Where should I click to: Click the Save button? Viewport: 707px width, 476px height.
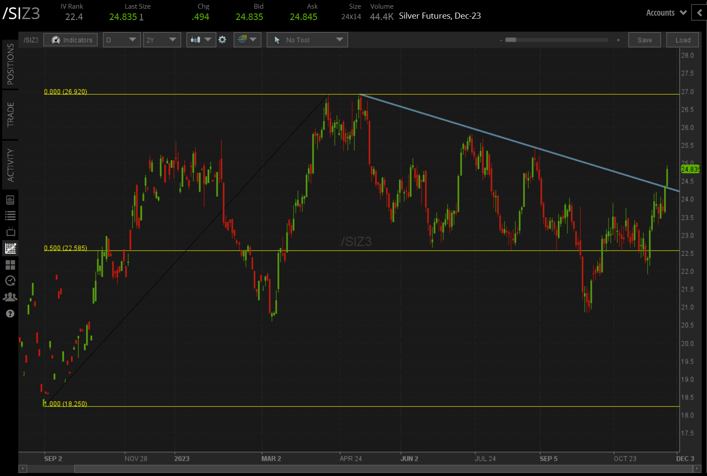pyautogui.click(x=645, y=40)
